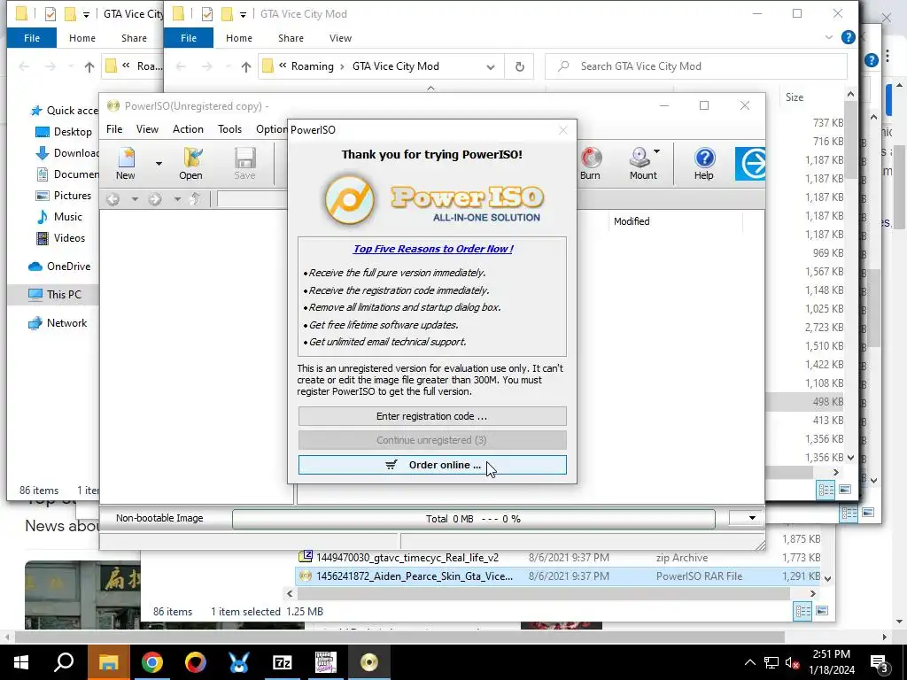The width and height of the screenshot is (907, 680).
Task: Click the forward navigation arrow in PowerISO
Action: (155, 199)
